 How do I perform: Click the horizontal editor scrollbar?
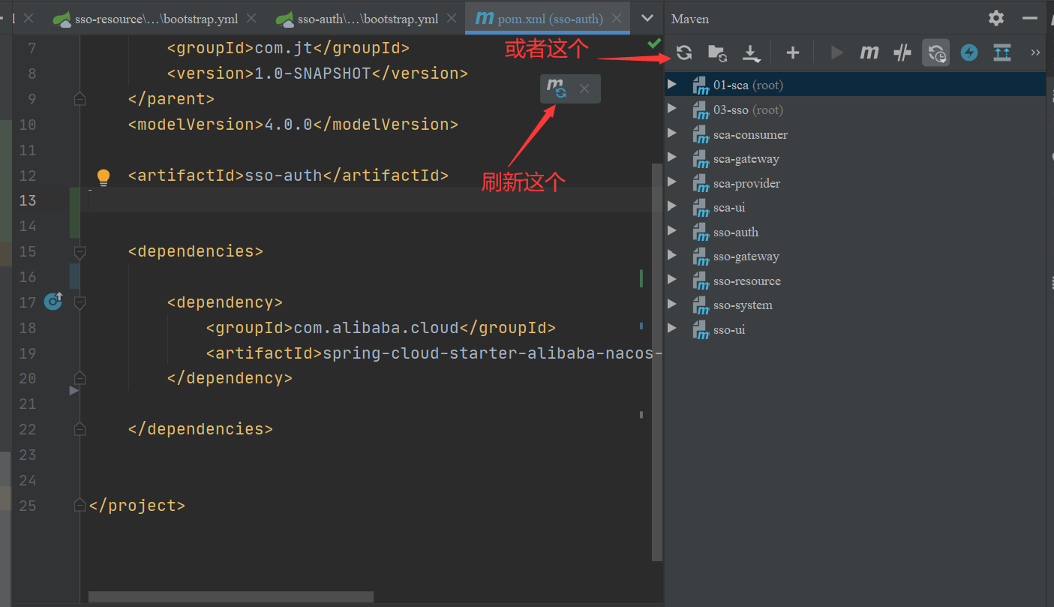point(230,596)
